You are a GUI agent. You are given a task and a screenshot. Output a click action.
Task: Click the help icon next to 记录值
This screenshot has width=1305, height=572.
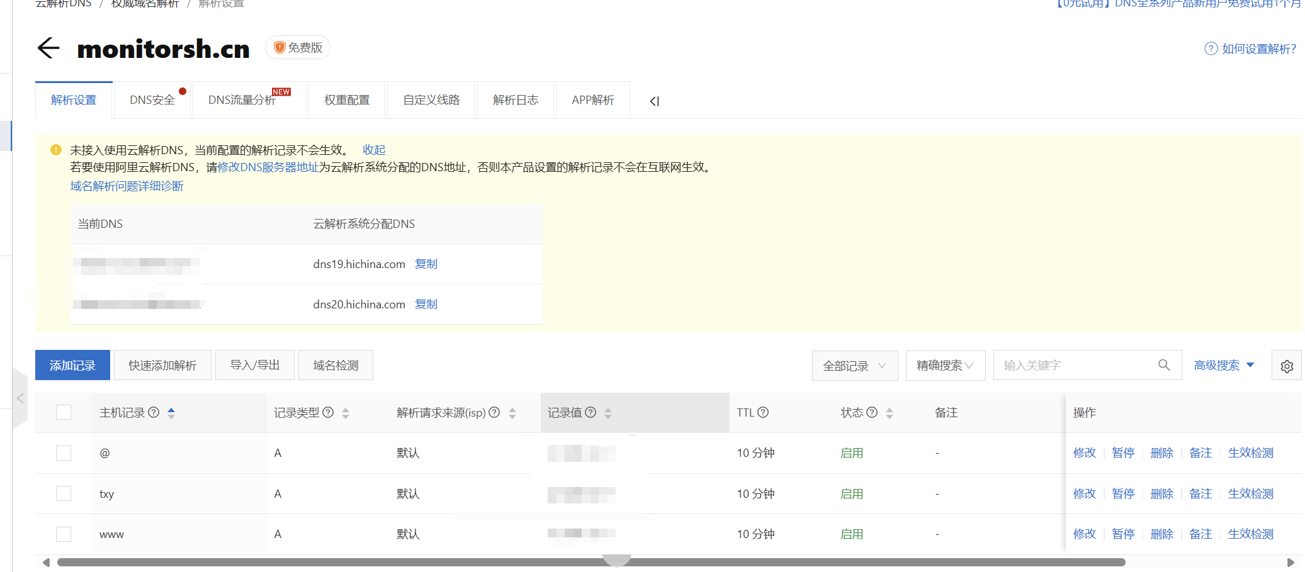(590, 412)
